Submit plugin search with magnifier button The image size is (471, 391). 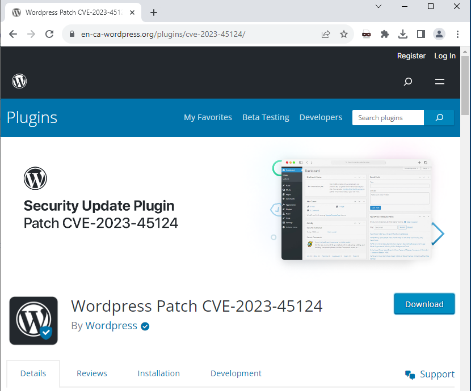(439, 117)
